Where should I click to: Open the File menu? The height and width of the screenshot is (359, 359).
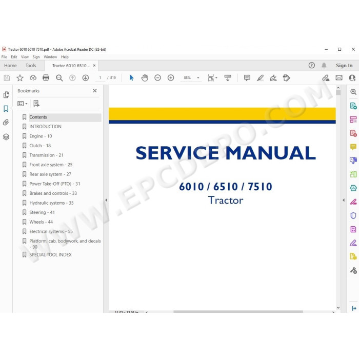(x=4, y=57)
